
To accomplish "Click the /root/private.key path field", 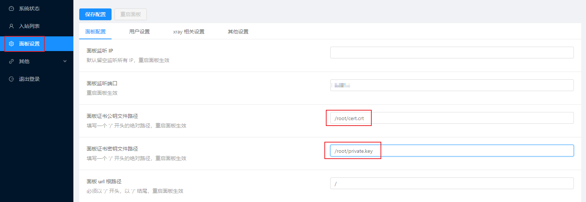I will 452,151.
